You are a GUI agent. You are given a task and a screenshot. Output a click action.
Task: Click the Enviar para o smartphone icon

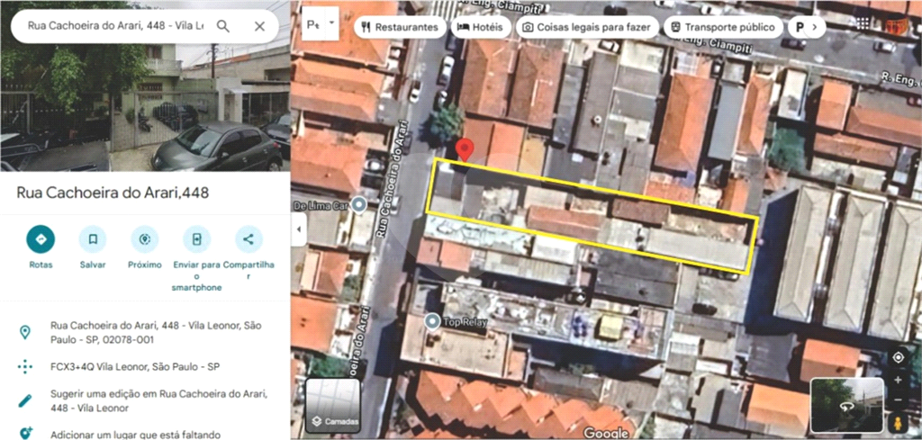[196, 239]
